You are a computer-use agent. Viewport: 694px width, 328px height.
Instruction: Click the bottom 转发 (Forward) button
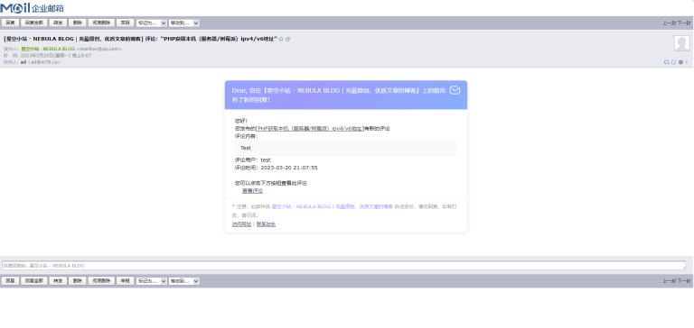58,281
